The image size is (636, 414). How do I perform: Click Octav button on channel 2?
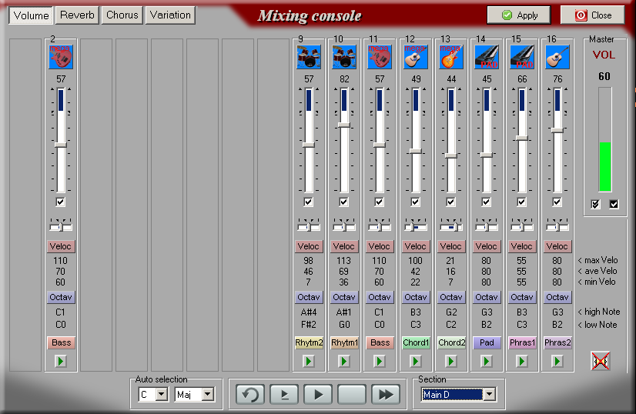[x=61, y=297]
